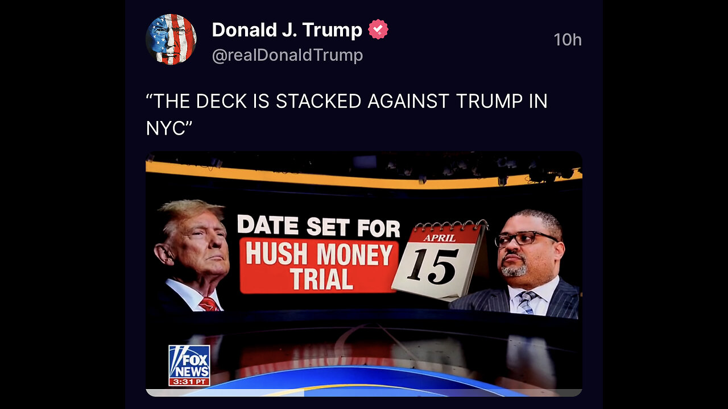The height and width of the screenshot is (409, 728).
Task: Open the 10h post timestamp
Action: [568, 39]
